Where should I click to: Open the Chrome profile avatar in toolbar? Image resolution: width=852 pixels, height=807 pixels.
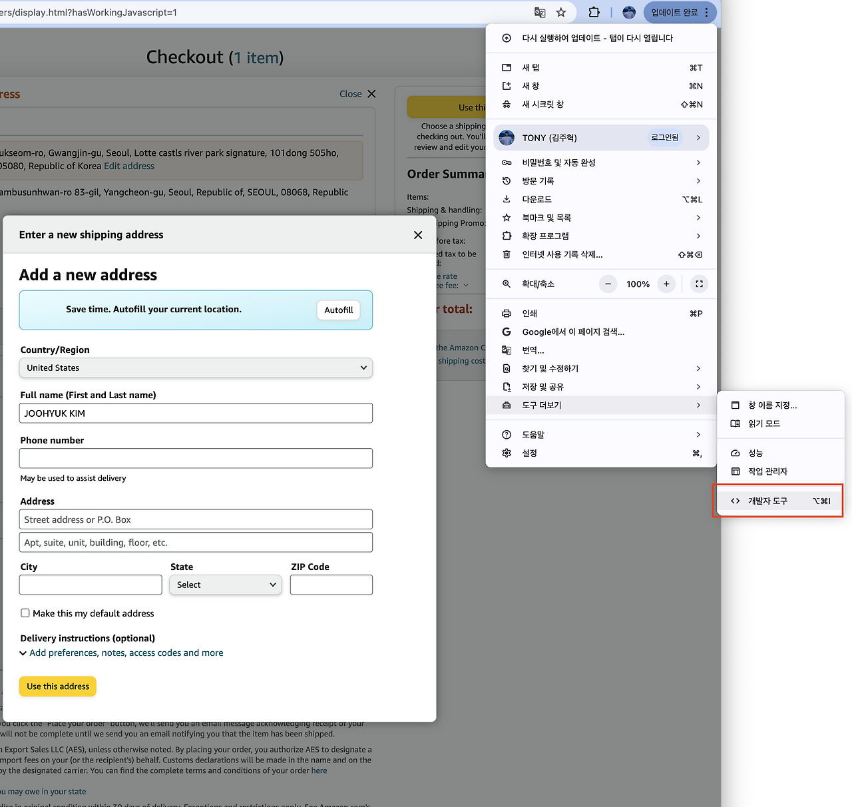click(x=629, y=13)
